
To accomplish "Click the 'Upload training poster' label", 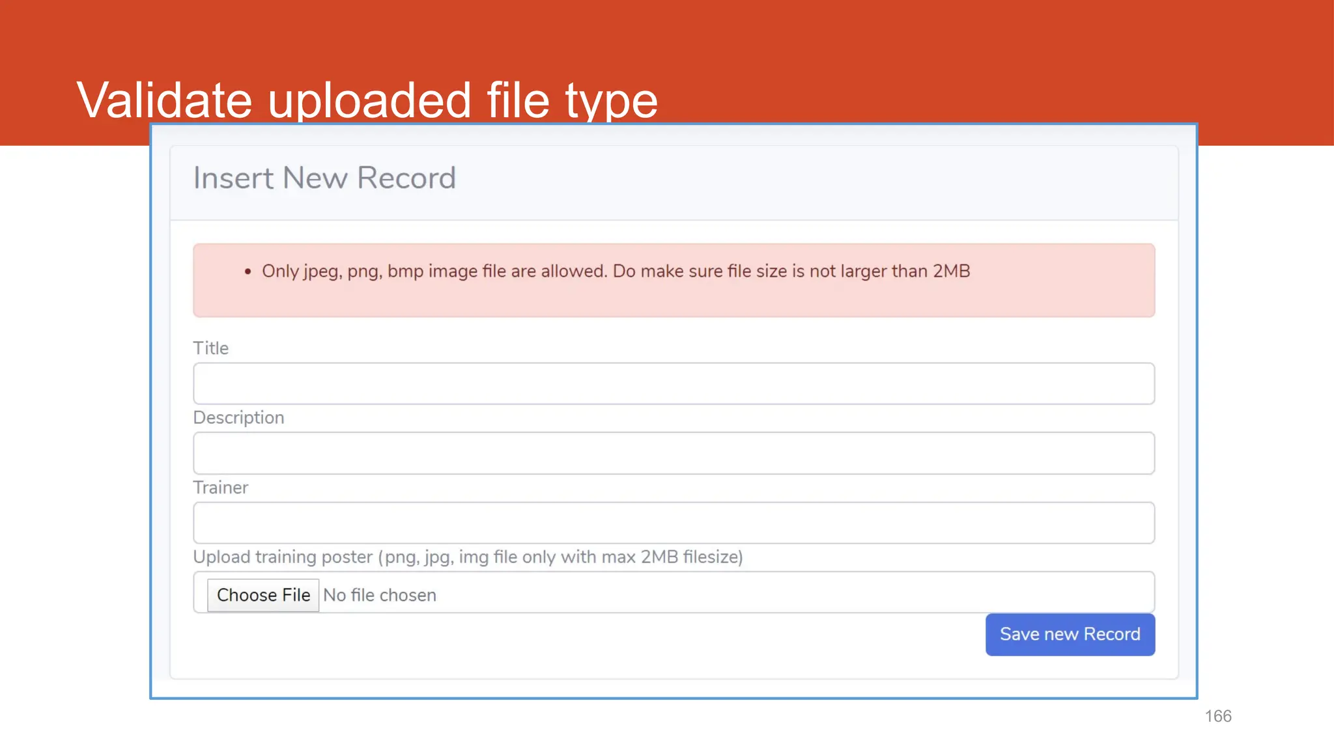I will (x=468, y=557).
